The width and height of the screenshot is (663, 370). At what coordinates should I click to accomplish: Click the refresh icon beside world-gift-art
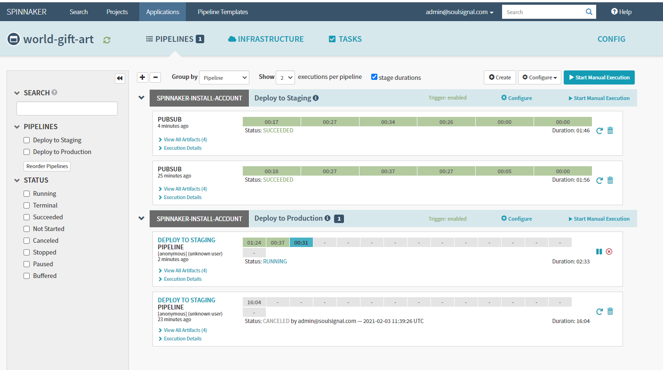click(107, 40)
